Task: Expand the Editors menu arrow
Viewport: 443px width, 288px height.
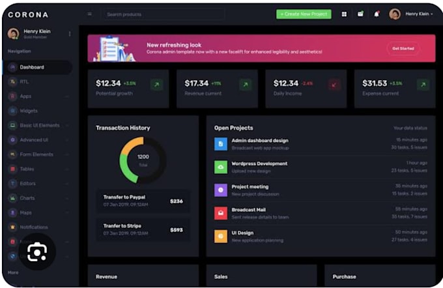Action: pyautogui.click(x=67, y=184)
